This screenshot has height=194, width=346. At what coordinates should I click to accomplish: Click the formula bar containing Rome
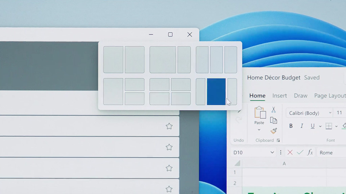point(331,153)
